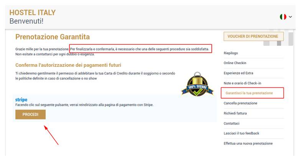The height and width of the screenshot is (160, 303).
Task: Click the Prenotazione Garantita heading
Action: tap(53, 37)
